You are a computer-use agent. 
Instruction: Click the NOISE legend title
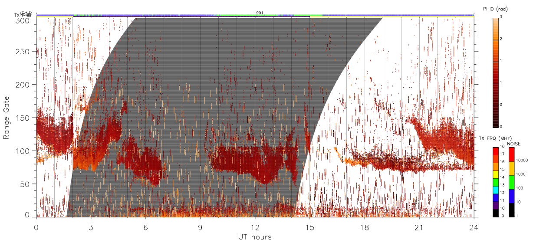514,144
